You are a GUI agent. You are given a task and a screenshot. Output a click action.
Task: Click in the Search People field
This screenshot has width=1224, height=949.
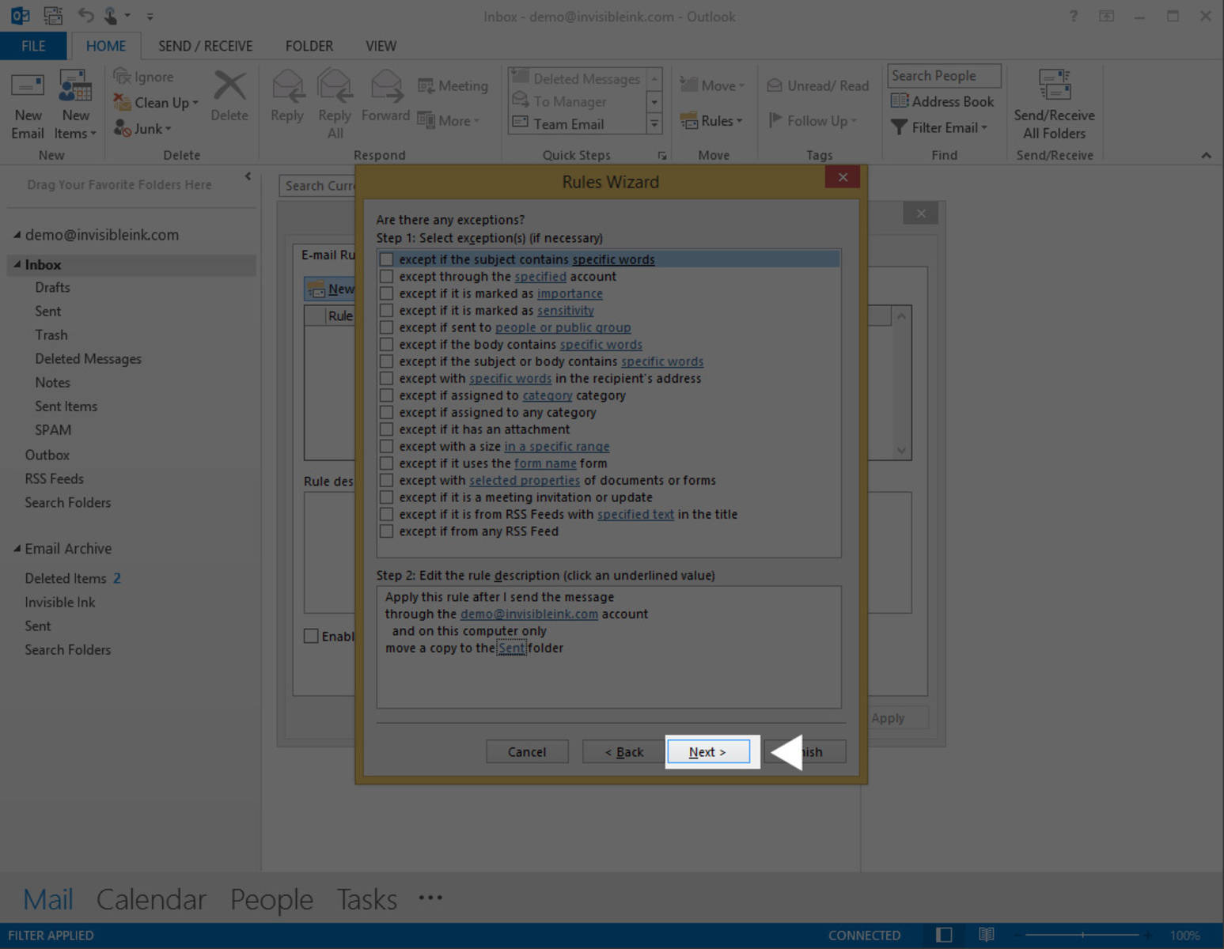[944, 75]
